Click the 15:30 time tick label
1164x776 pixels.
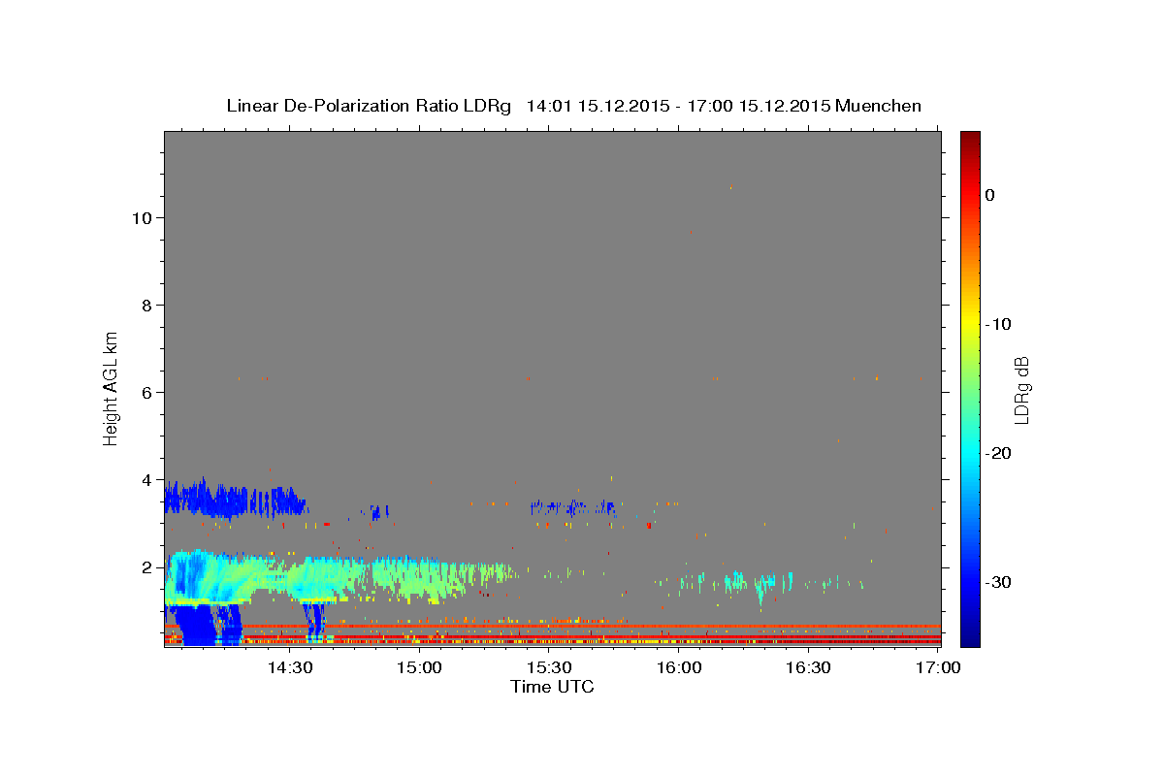point(549,668)
